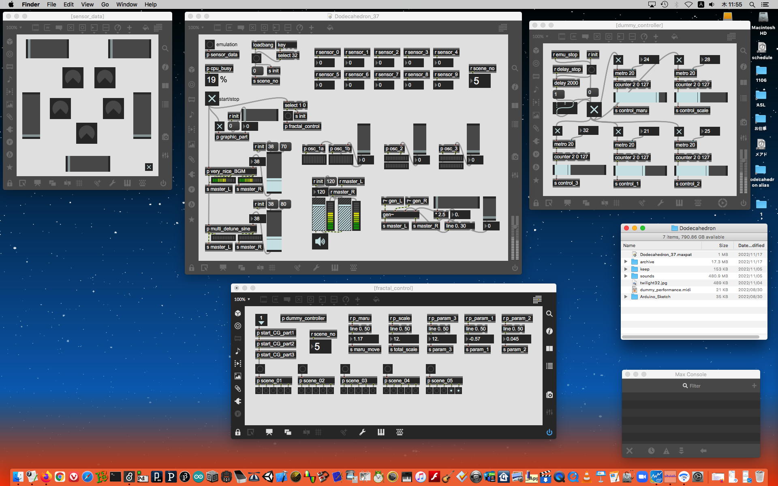Open the object browser cube icon in fractal_control
Screen dimensions: 778x486
[238, 313]
